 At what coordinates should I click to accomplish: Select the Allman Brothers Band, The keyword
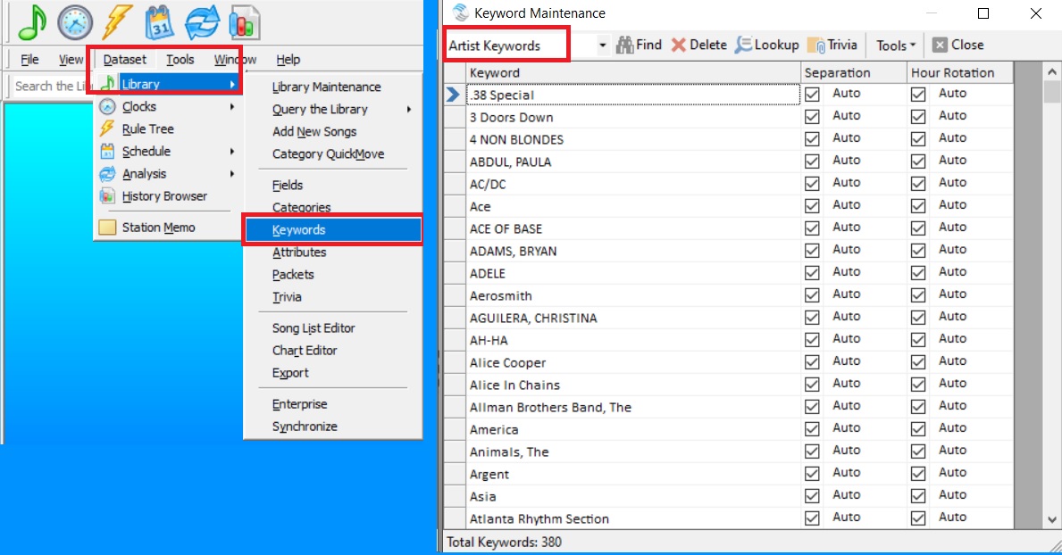point(632,408)
